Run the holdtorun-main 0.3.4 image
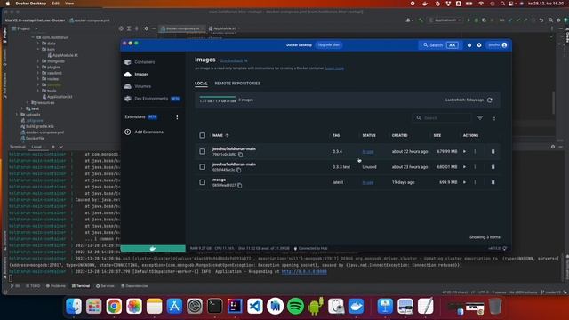Screen dimensions: 569x320 (464, 151)
